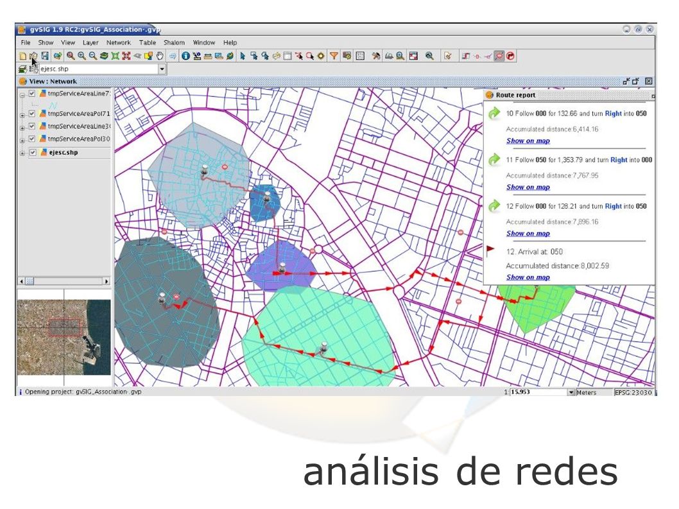Select the Pan hand tool

[x=160, y=56]
